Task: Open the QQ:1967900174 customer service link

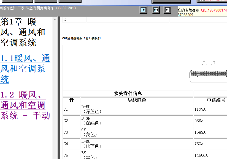Action: click(214, 10)
